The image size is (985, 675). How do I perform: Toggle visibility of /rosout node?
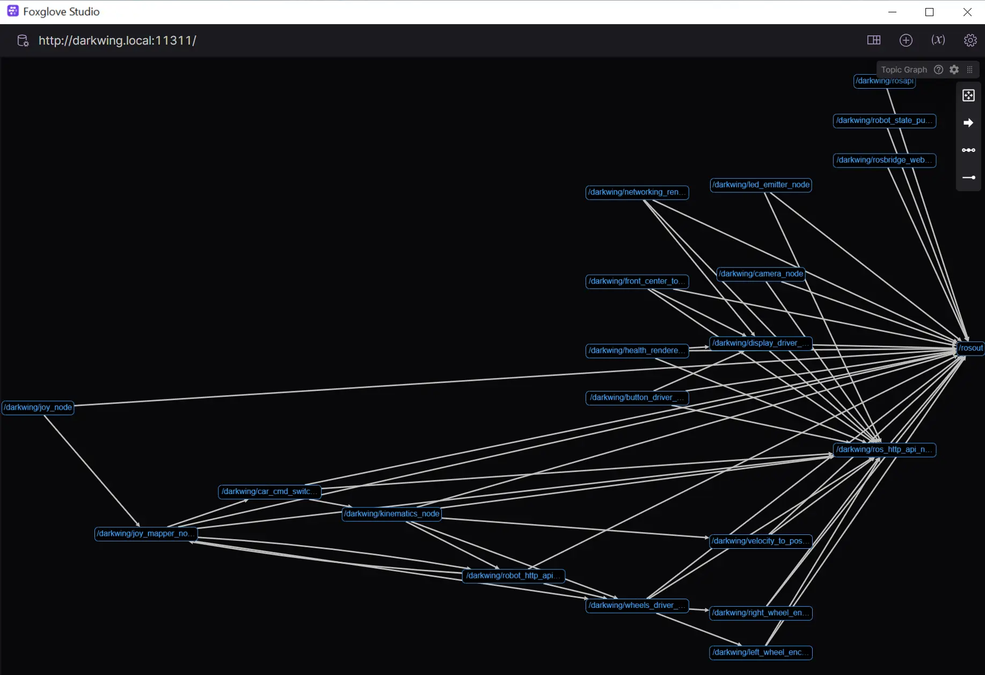(x=971, y=348)
